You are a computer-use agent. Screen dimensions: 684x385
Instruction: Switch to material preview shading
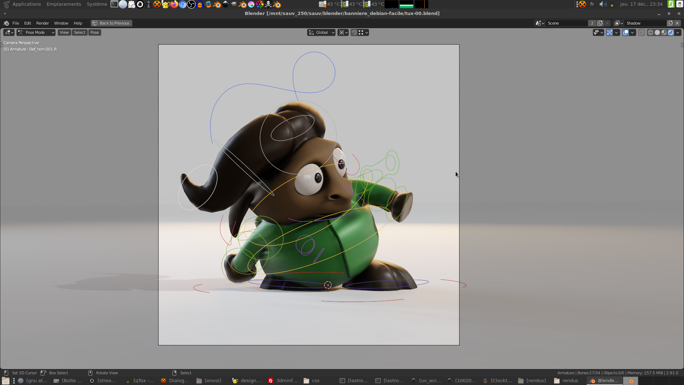(664, 32)
